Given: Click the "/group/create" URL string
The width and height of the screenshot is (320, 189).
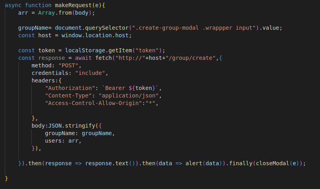Looking at the screenshot, I should 193,58.
